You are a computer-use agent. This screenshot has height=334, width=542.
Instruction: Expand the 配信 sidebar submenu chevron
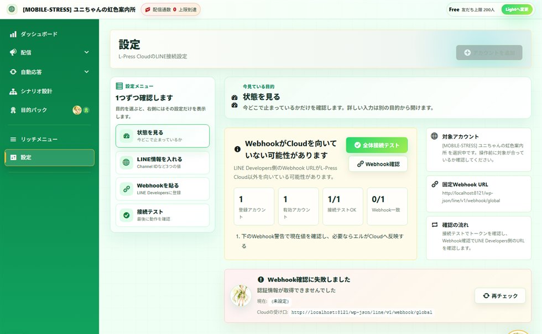pyautogui.click(x=87, y=52)
